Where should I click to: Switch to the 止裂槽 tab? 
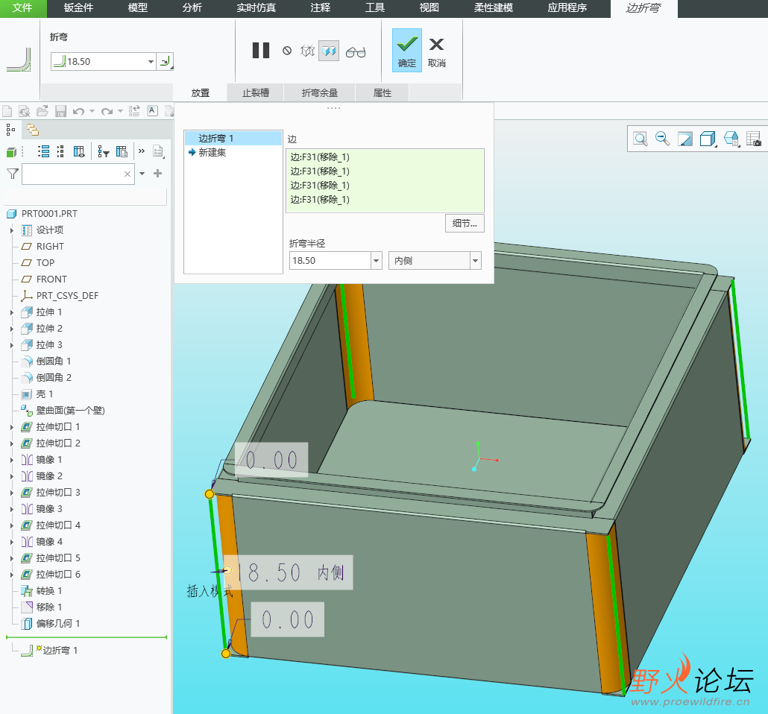(x=256, y=93)
